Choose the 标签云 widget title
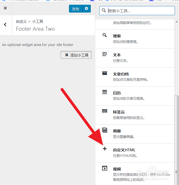 point(119,112)
